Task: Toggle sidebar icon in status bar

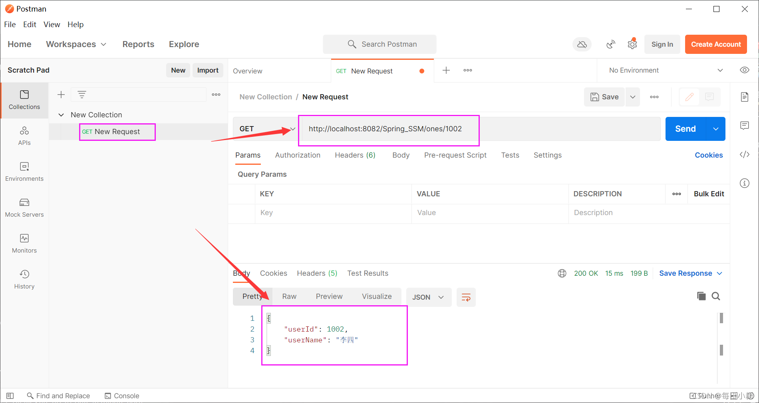Action: [10, 396]
